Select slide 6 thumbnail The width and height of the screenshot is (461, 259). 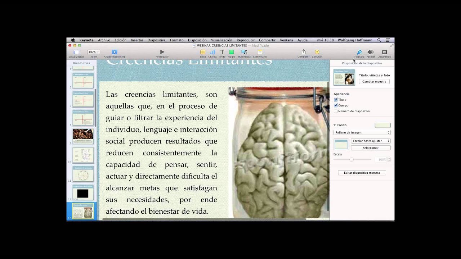click(x=83, y=80)
